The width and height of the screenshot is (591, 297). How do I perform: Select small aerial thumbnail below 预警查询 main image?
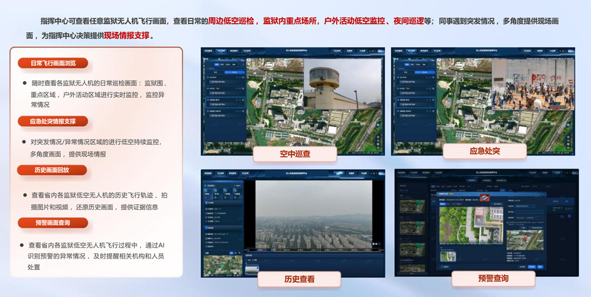tap(448, 257)
